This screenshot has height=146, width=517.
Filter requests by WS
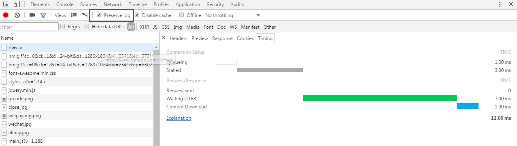(233, 27)
